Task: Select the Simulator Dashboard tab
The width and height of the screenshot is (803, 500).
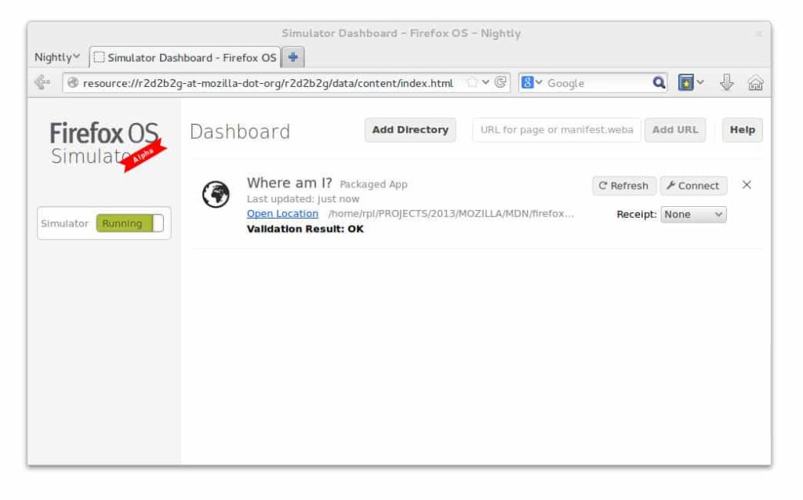Action: point(184,57)
